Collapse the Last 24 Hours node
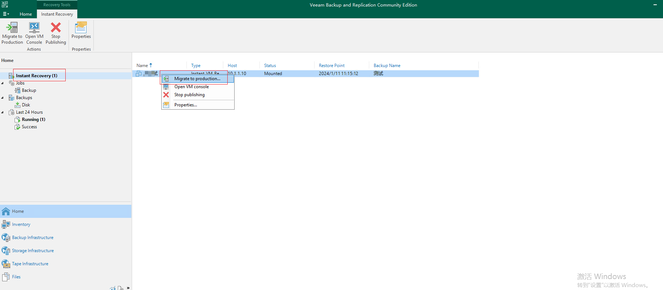The image size is (663, 290). [x=3, y=112]
